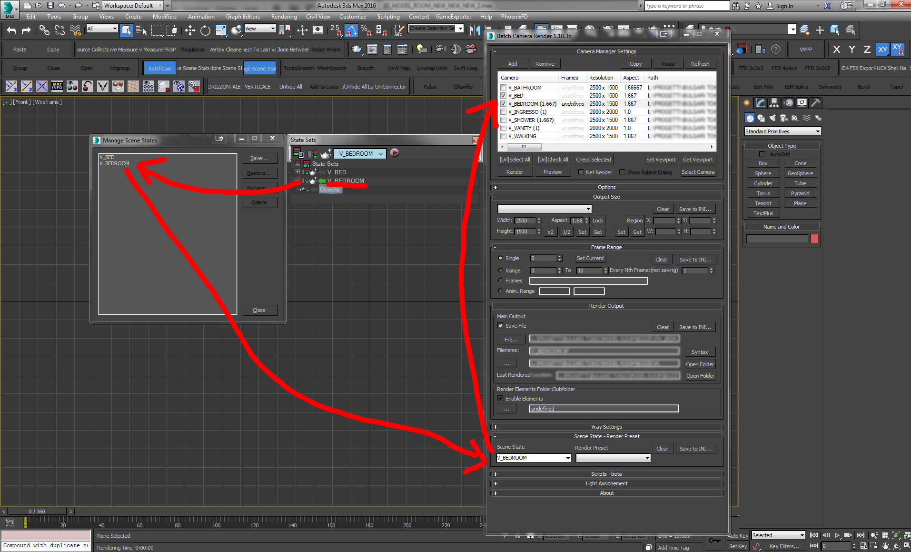911x552 pixels.
Task: Click the Redo arrow icon
Action: (27, 30)
